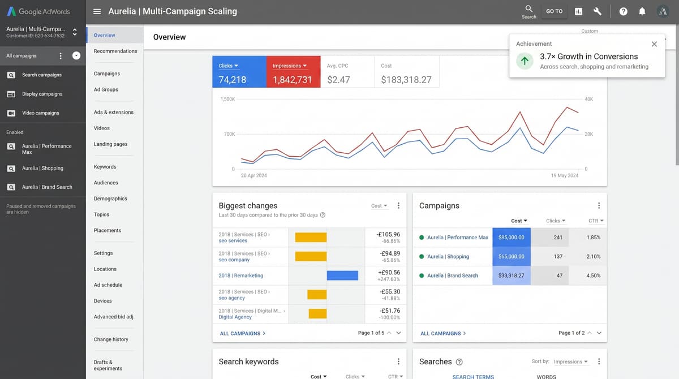The image size is (679, 379).
Task: Open Campaigns in the side menu
Action: pyautogui.click(x=107, y=74)
